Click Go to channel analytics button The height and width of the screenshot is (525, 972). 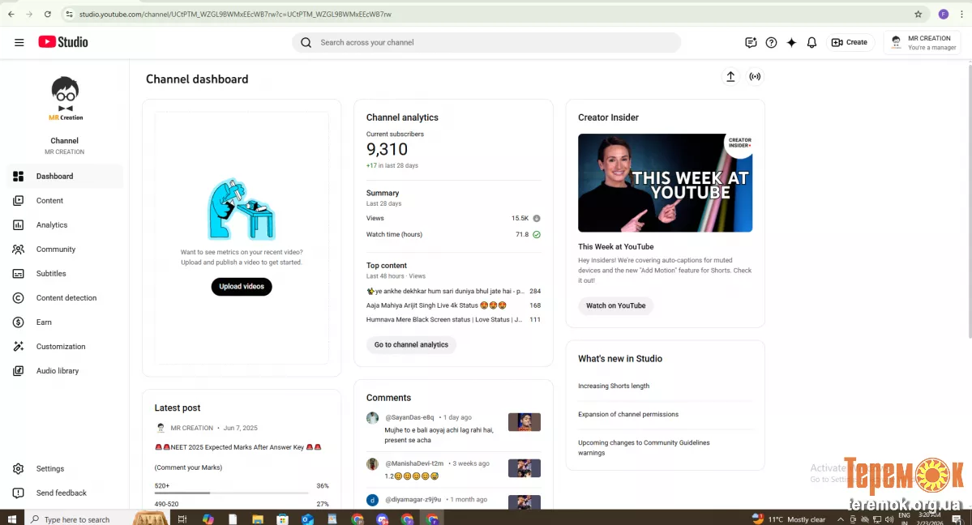[411, 344]
